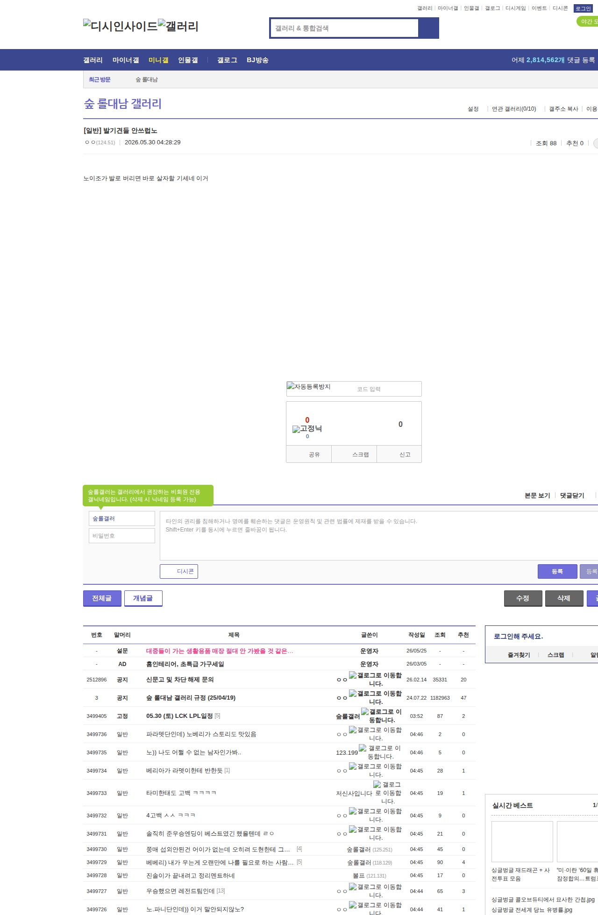Viewport: 598px width, 915px height.
Task: Focus the 갤러리 & 통합검색 search field
Action: 345,28
